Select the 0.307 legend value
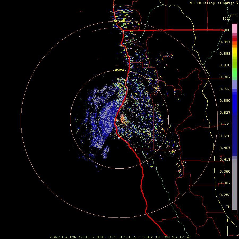This screenshot has width=239, height=239. (225, 183)
